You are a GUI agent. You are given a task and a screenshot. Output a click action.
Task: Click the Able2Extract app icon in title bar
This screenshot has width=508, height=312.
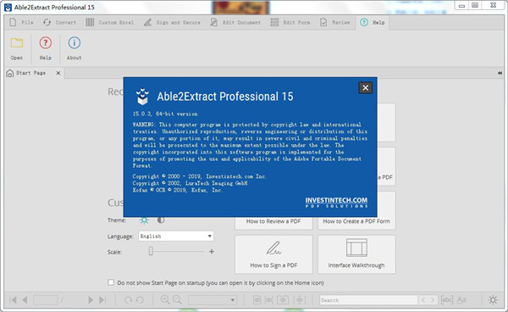8,7
